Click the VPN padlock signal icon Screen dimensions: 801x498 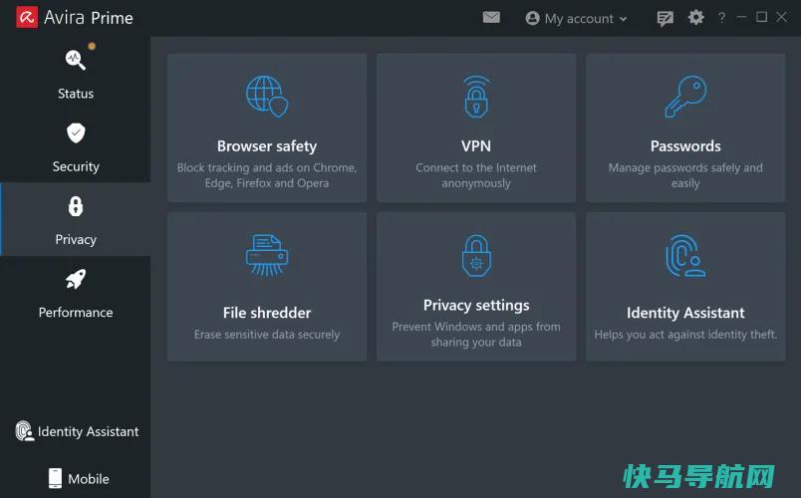pos(476,97)
